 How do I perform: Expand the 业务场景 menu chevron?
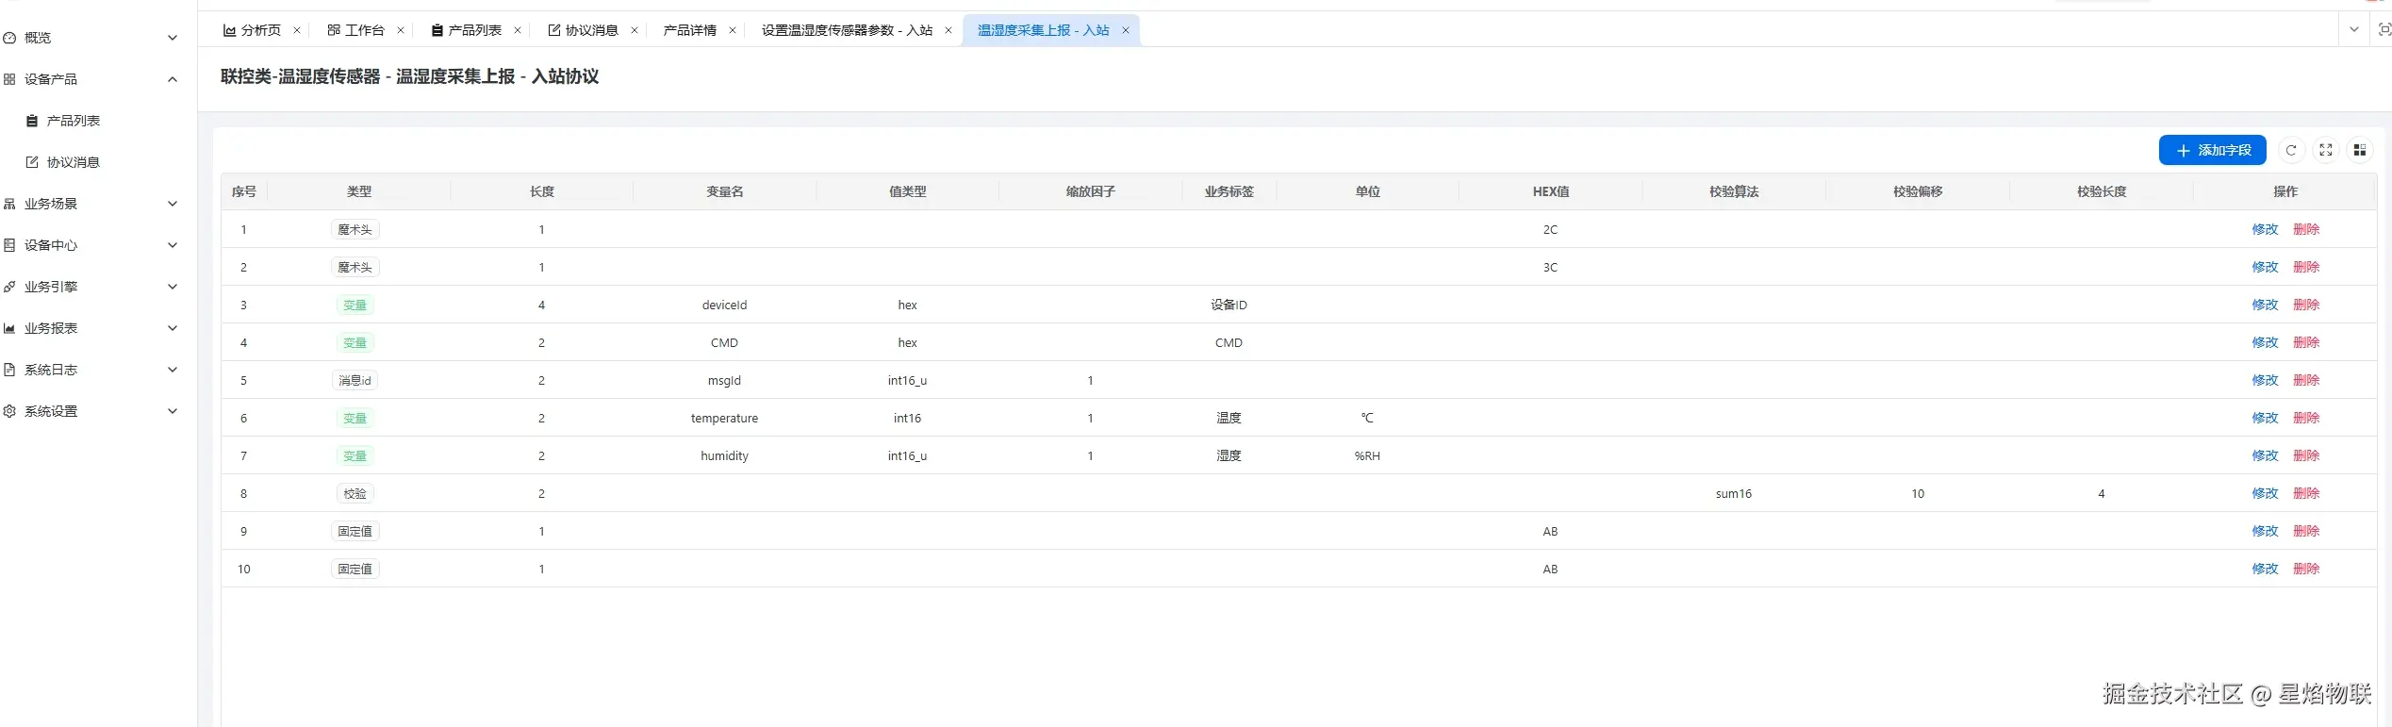[x=173, y=204]
